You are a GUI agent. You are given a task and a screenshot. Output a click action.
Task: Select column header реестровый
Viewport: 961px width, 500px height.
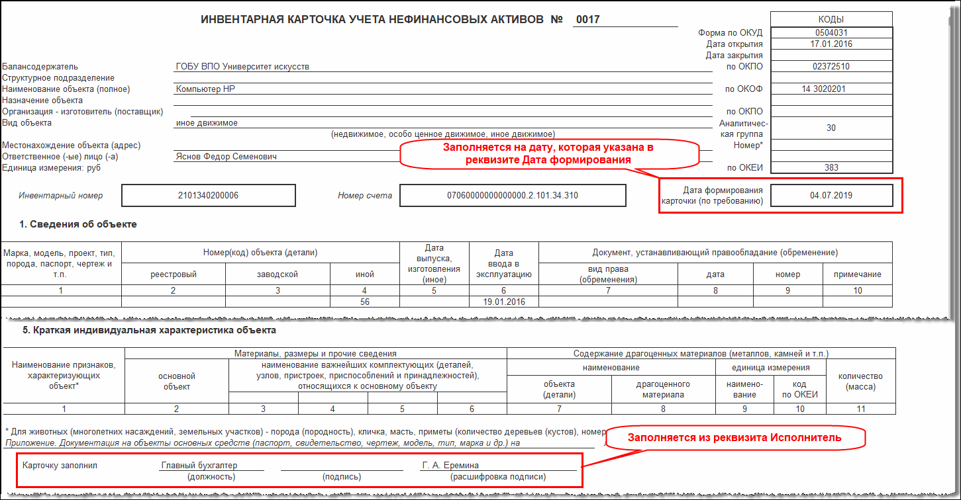click(x=174, y=274)
